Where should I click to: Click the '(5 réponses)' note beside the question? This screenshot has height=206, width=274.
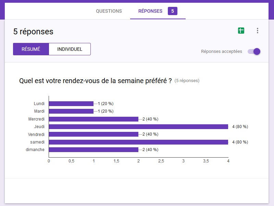pyautogui.click(x=187, y=81)
